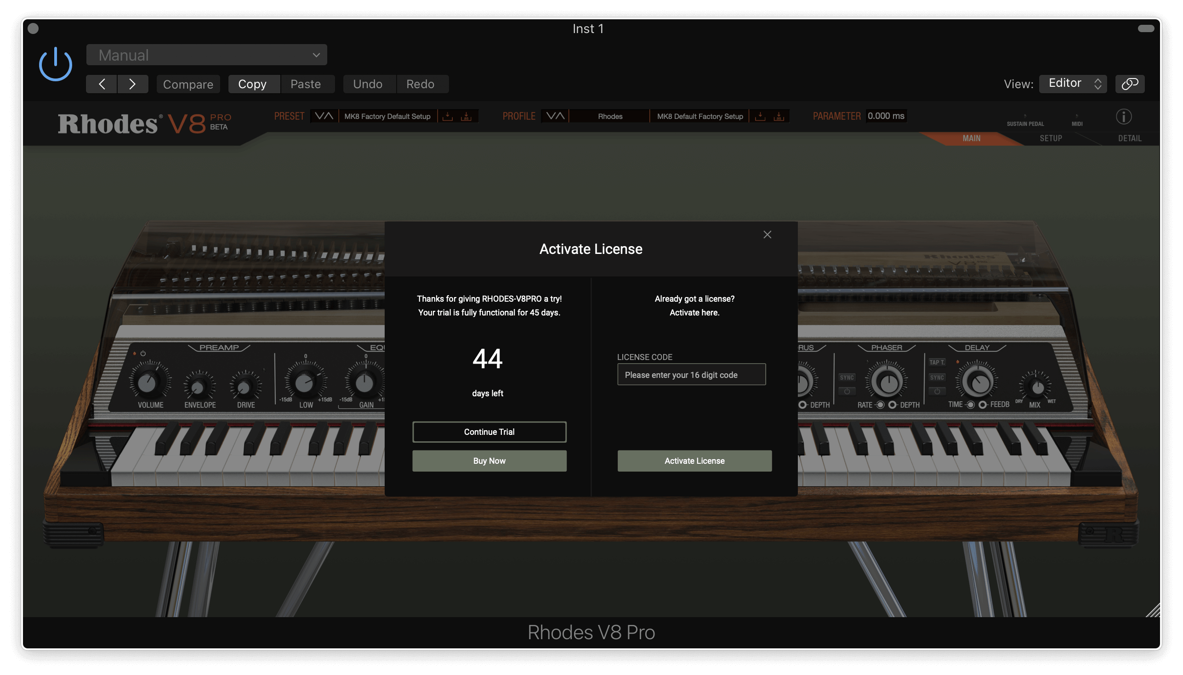Toggle the phaser SYNC button
This screenshot has width=1183, height=675.
pyautogui.click(x=847, y=377)
